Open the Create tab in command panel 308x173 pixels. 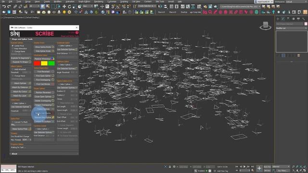278,19
